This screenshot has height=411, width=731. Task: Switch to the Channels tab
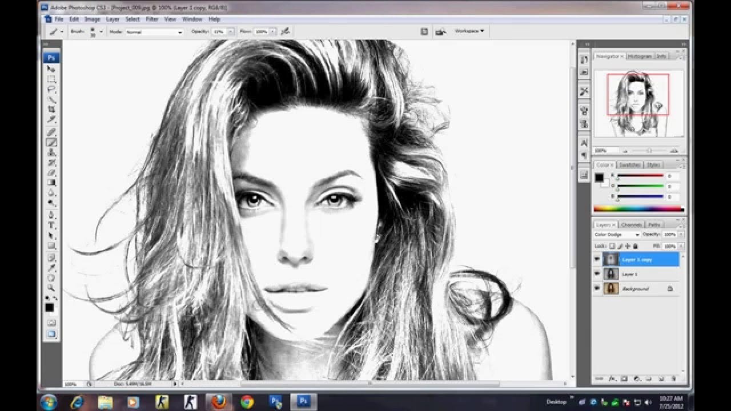[632, 224]
